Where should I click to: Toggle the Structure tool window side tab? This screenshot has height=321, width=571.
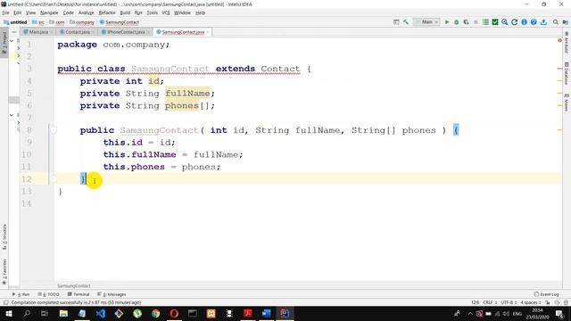(4, 236)
